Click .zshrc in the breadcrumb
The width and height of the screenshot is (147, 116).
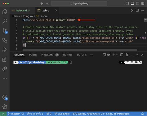(44, 16)
